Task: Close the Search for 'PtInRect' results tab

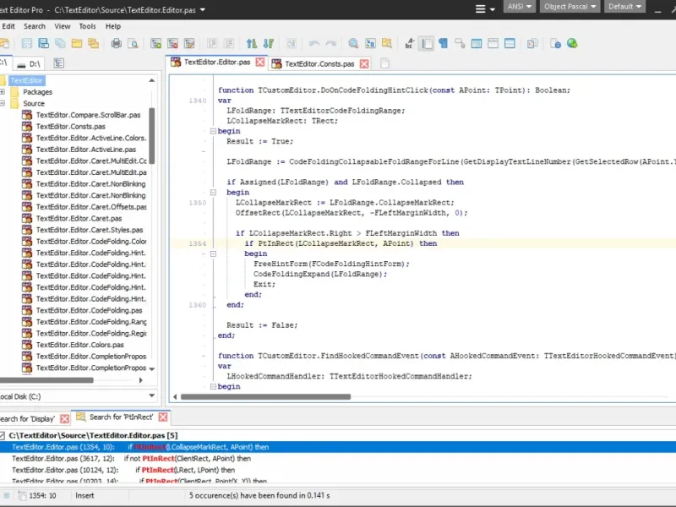Action: (163, 417)
